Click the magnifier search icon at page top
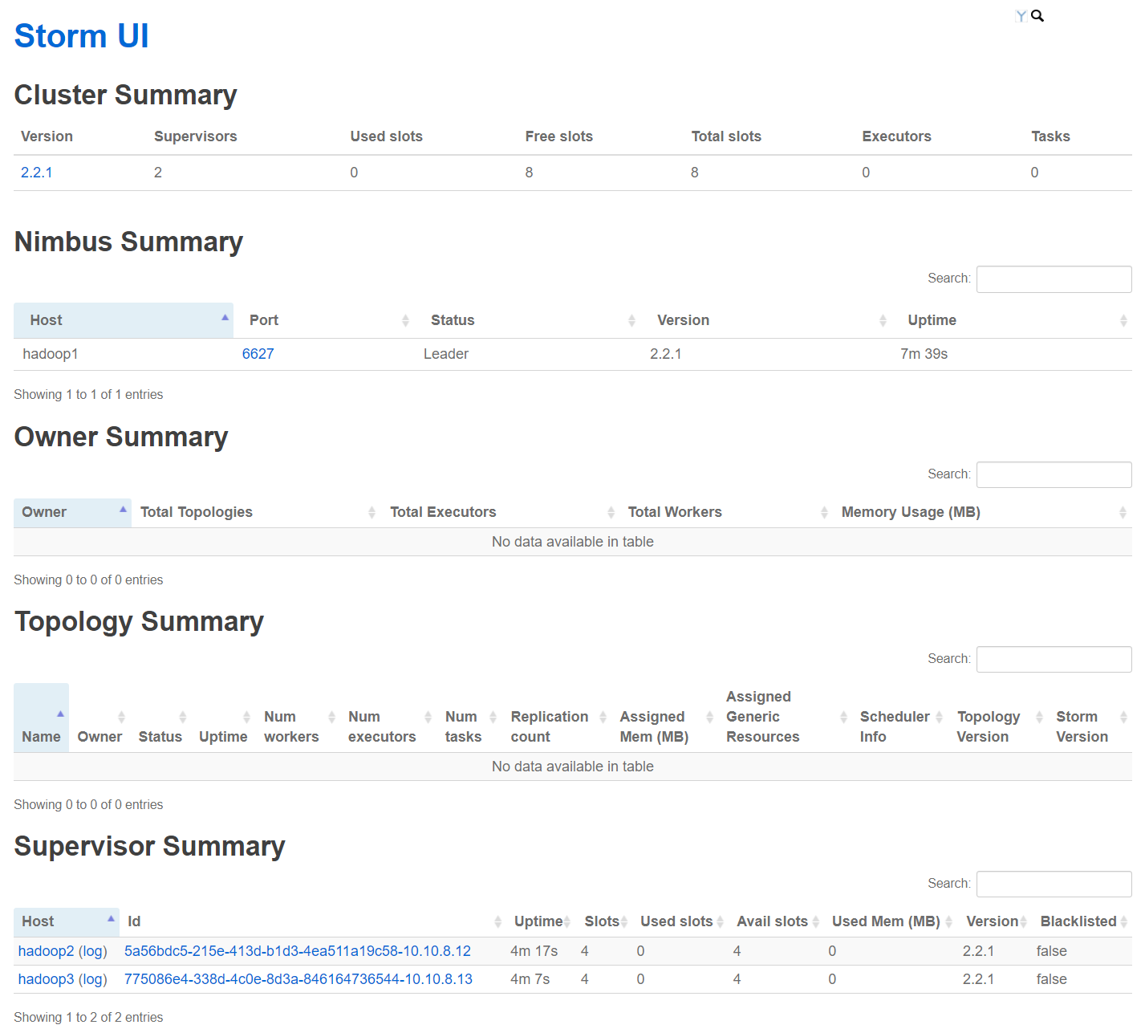The image size is (1145, 1033). [x=1037, y=15]
